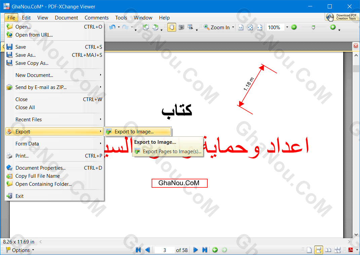Choose Close in the File menu
Screen dimensions: 360x255
point(54,99)
